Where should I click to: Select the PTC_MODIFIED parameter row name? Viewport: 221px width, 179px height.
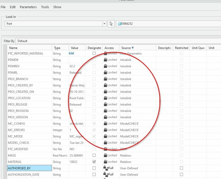[18, 149]
